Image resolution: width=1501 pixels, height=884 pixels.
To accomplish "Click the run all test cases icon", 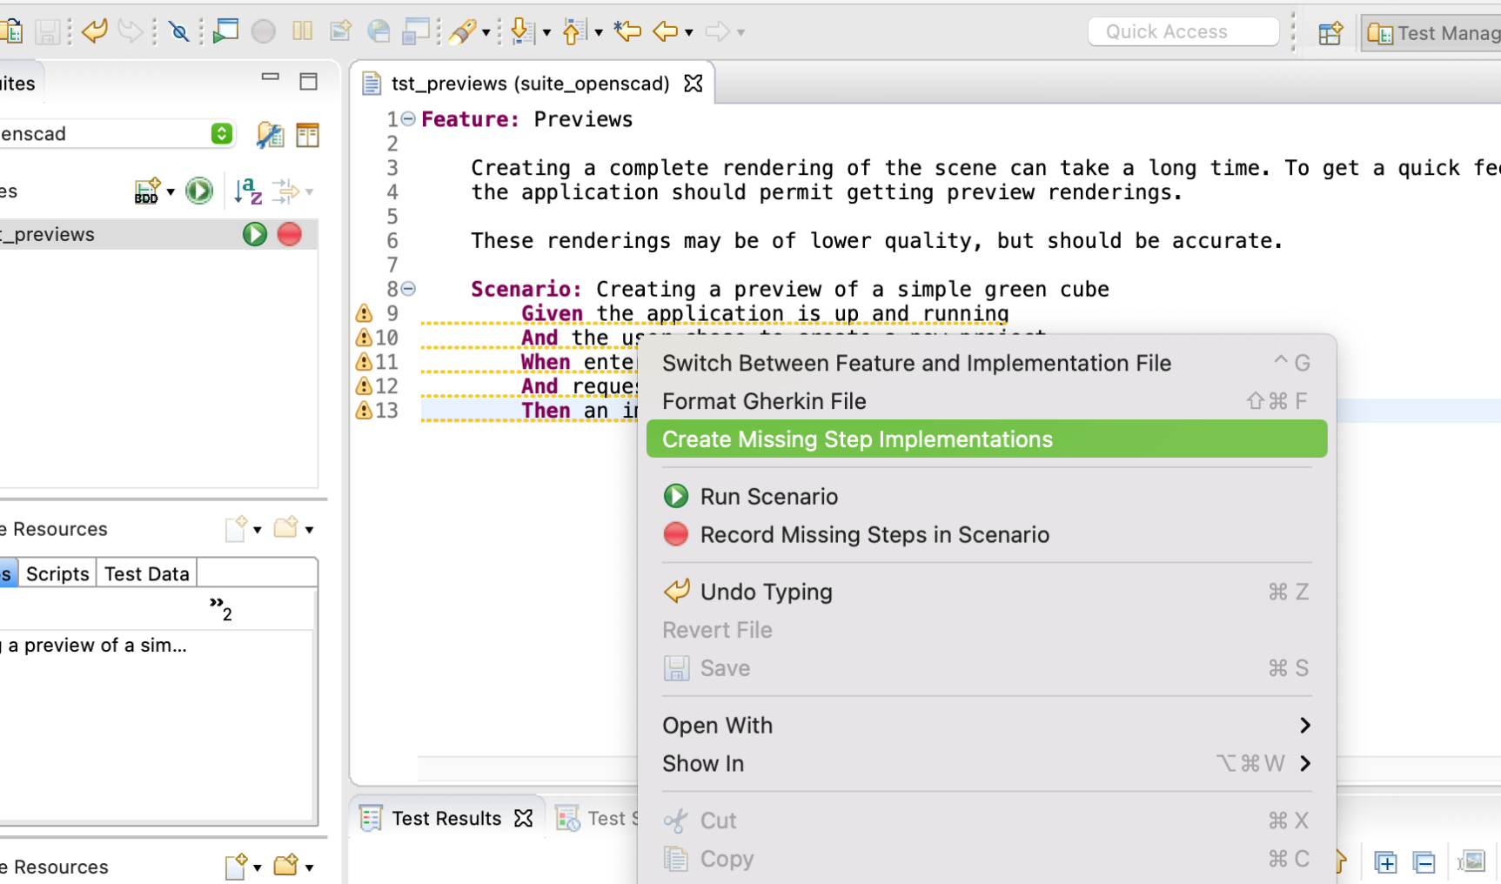I will [199, 191].
